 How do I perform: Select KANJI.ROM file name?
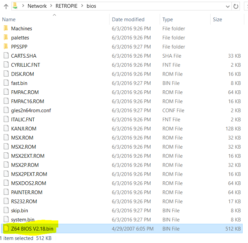point(24,129)
